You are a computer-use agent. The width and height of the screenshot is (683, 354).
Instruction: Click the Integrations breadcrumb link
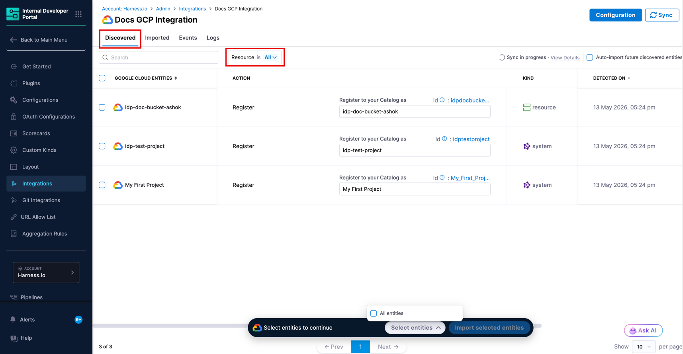[x=192, y=9]
